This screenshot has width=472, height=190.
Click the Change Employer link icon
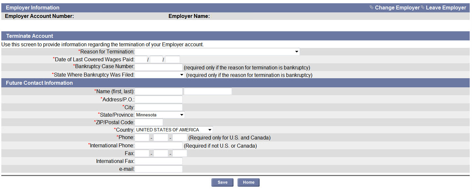pyautogui.click(x=371, y=7)
